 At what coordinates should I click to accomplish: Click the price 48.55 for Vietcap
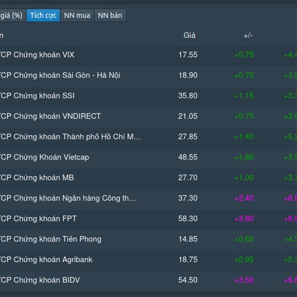tap(188, 157)
